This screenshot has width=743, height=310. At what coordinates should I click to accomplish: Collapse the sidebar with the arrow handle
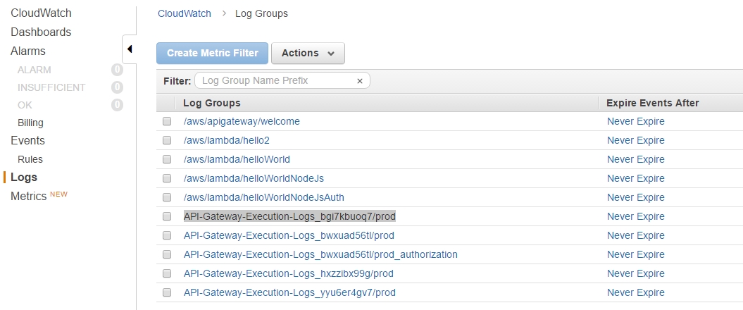[130, 49]
